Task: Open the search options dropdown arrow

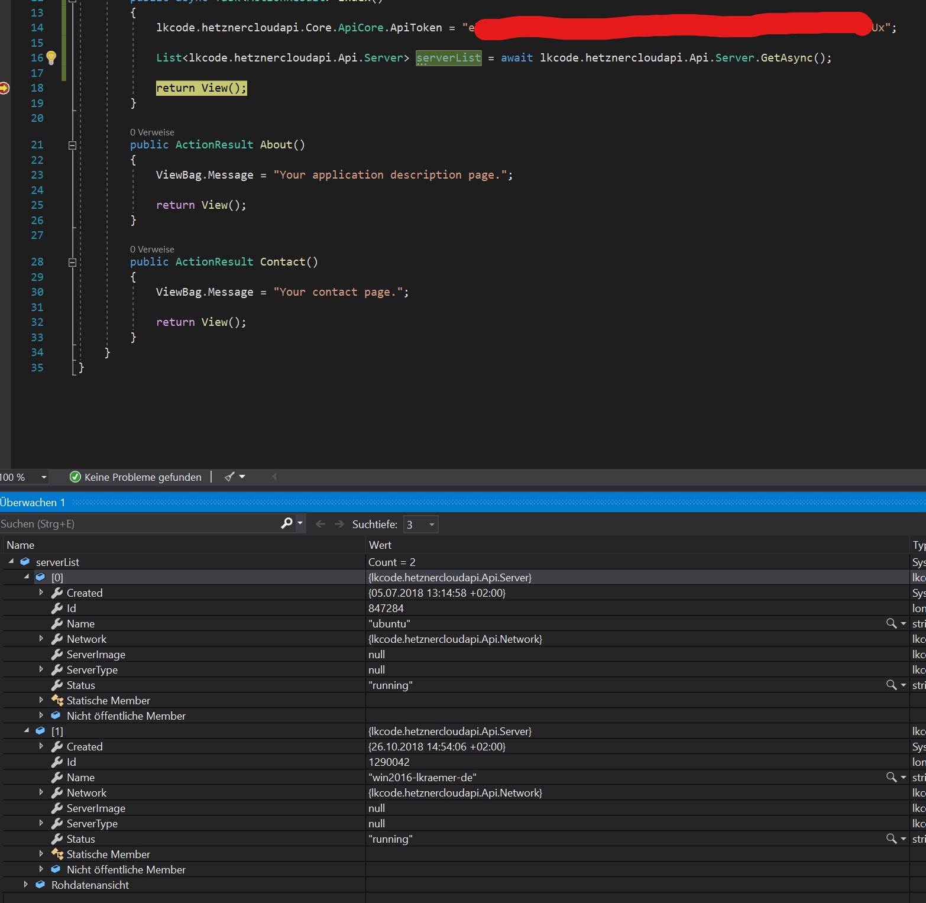Action: pyautogui.click(x=300, y=523)
